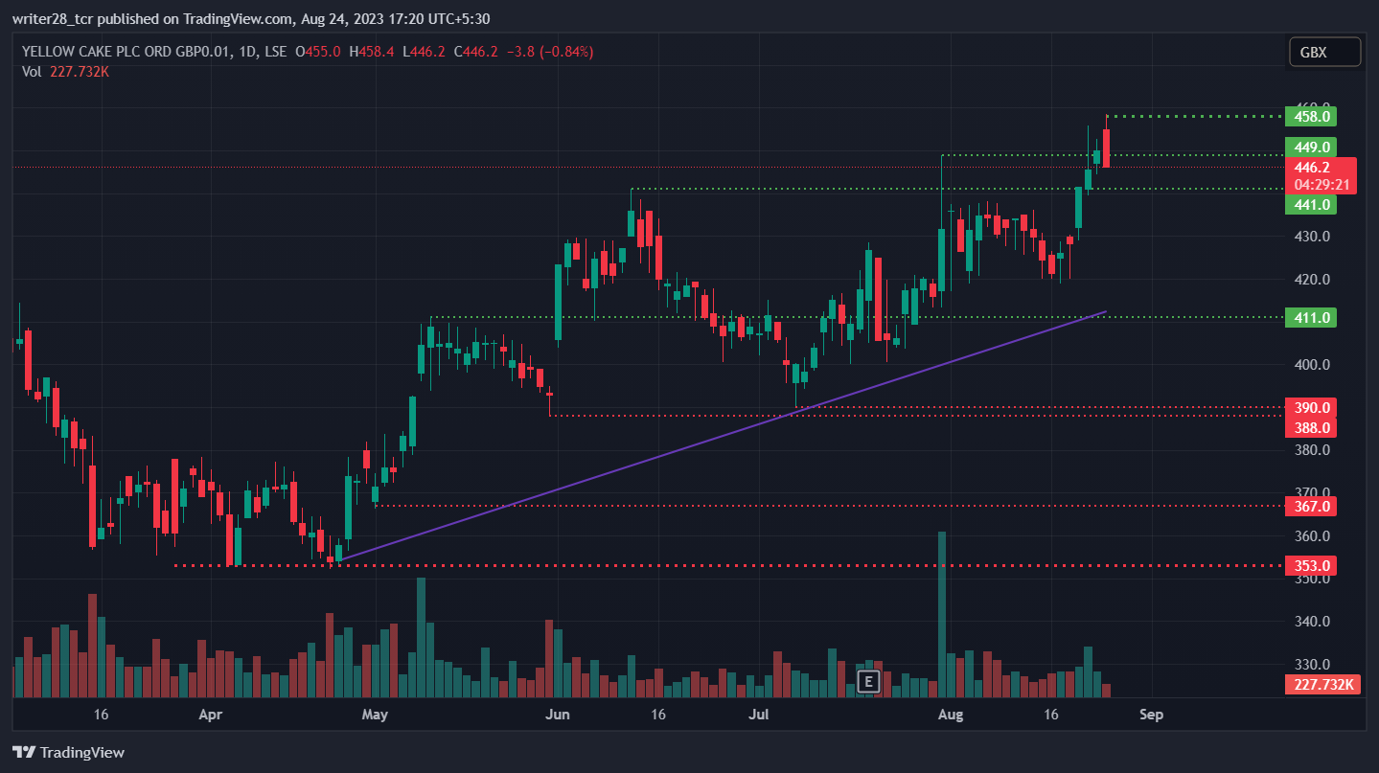Click the Jun label on time axis
1379x773 pixels.
pyautogui.click(x=557, y=715)
